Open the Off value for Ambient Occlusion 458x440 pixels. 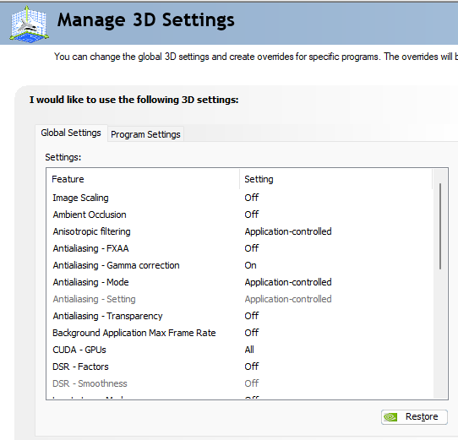(x=252, y=215)
